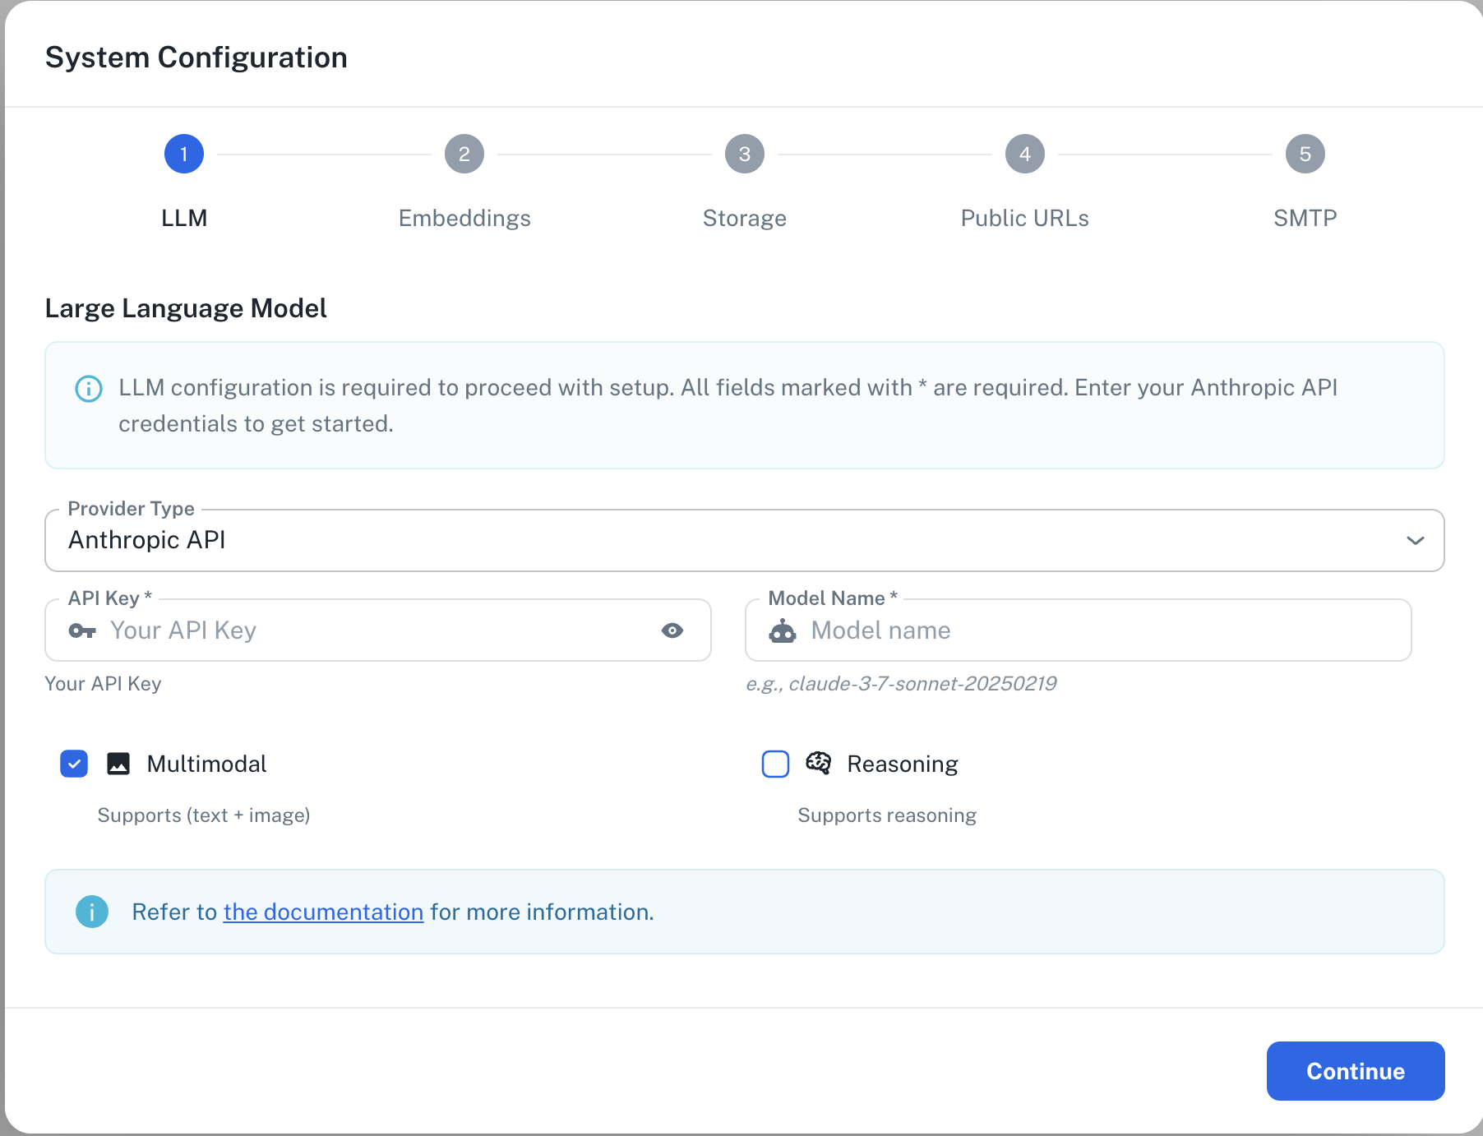Click the step 1 circle above LLM
Screen dimensions: 1483x1136
pyautogui.click(x=183, y=153)
